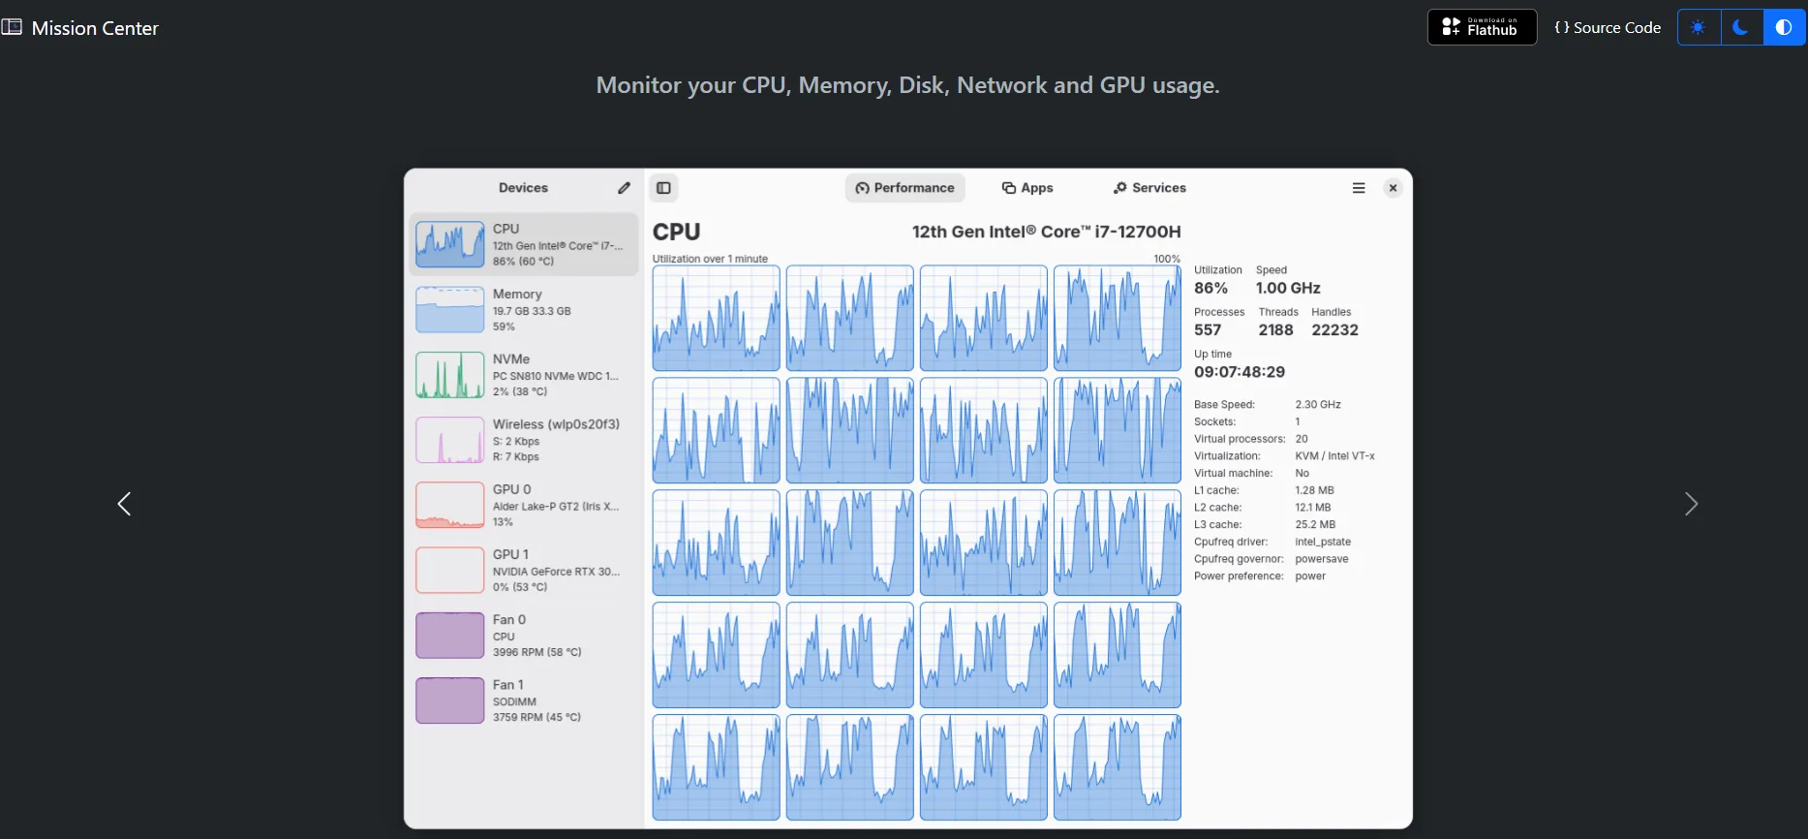Select the CPU graph thumbnail in sidebar
Image resolution: width=1808 pixels, height=839 pixels.
(x=449, y=244)
